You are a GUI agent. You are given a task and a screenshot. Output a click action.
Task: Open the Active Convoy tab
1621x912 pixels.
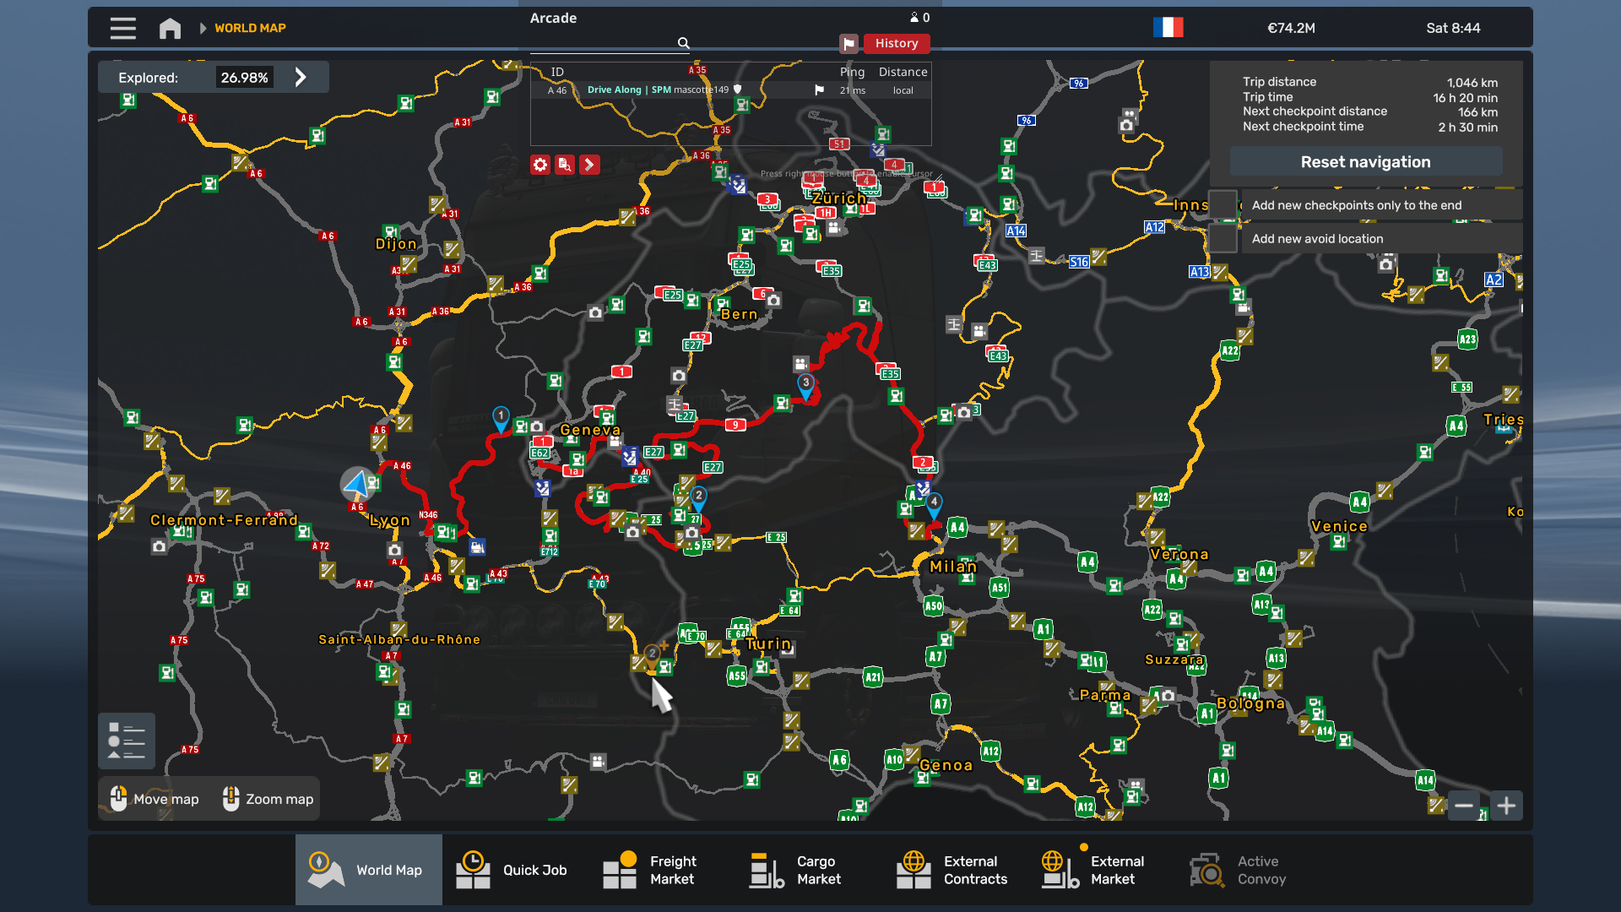coord(1250,870)
